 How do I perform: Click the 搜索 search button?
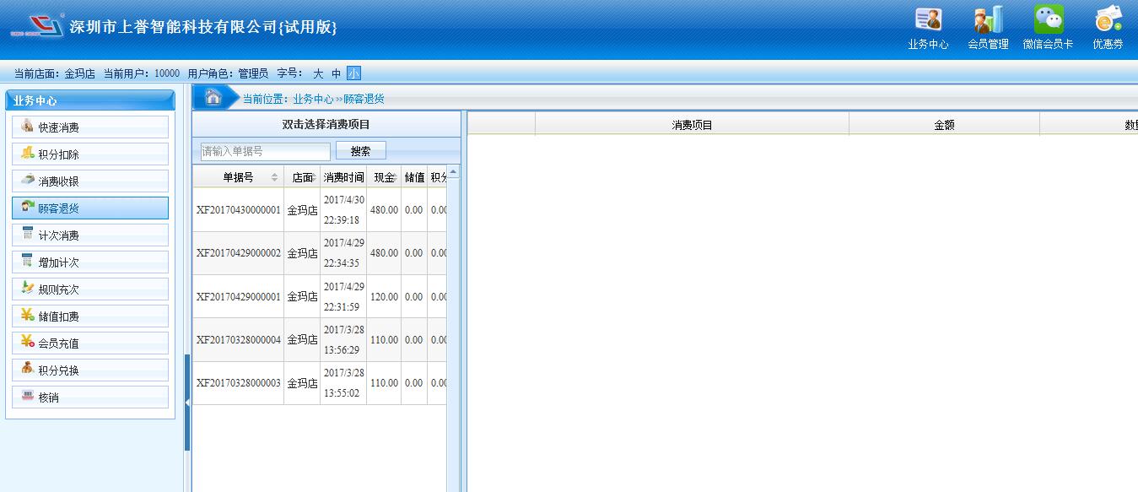tap(360, 151)
